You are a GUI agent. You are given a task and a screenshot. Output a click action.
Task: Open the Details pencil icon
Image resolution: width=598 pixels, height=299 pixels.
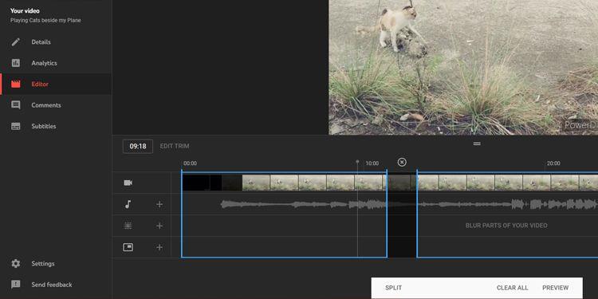16,42
